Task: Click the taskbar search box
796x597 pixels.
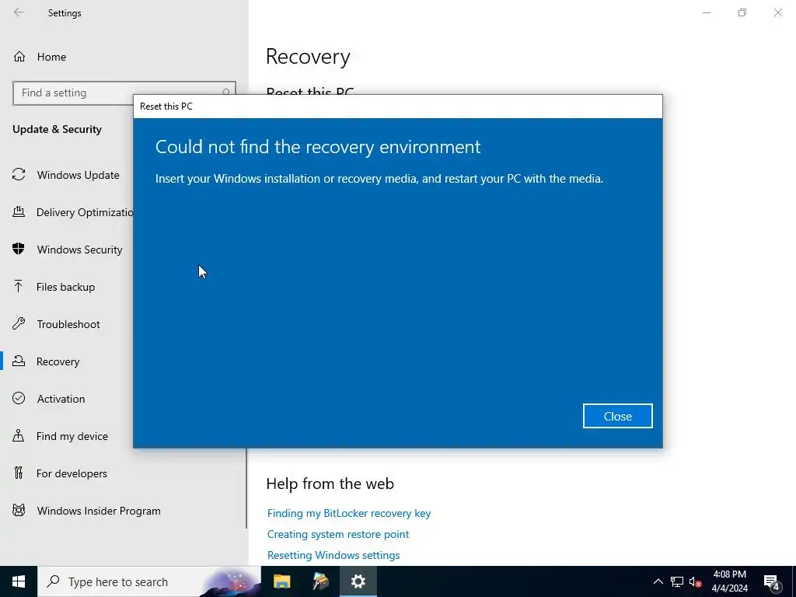Action: coord(149,581)
